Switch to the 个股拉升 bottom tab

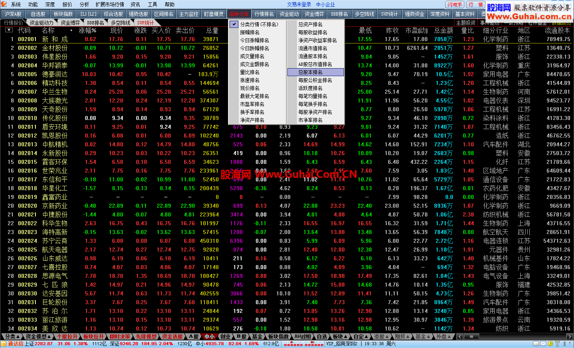67,337
